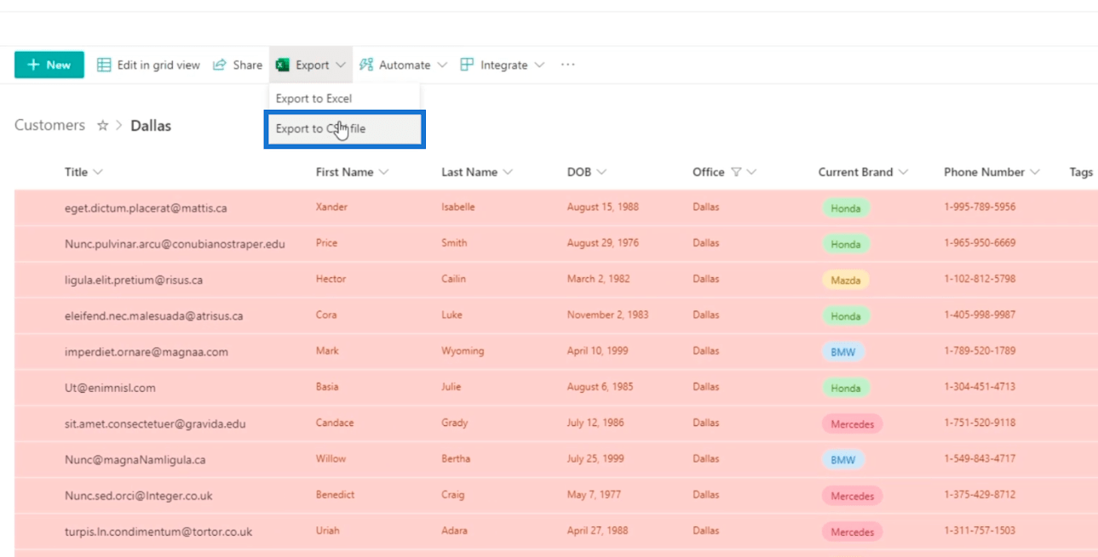This screenshot has height=557, width=1098.
Task: Click the Automate flow icon
Action: tap(366, 65)
